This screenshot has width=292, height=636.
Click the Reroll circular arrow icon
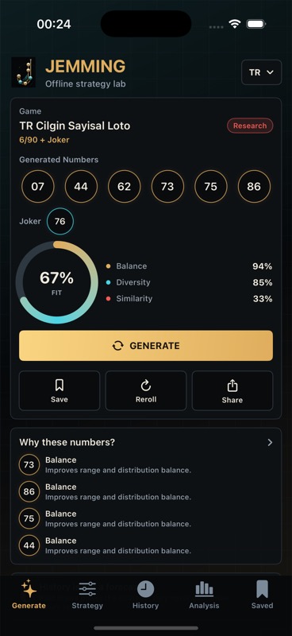[146, 385]
